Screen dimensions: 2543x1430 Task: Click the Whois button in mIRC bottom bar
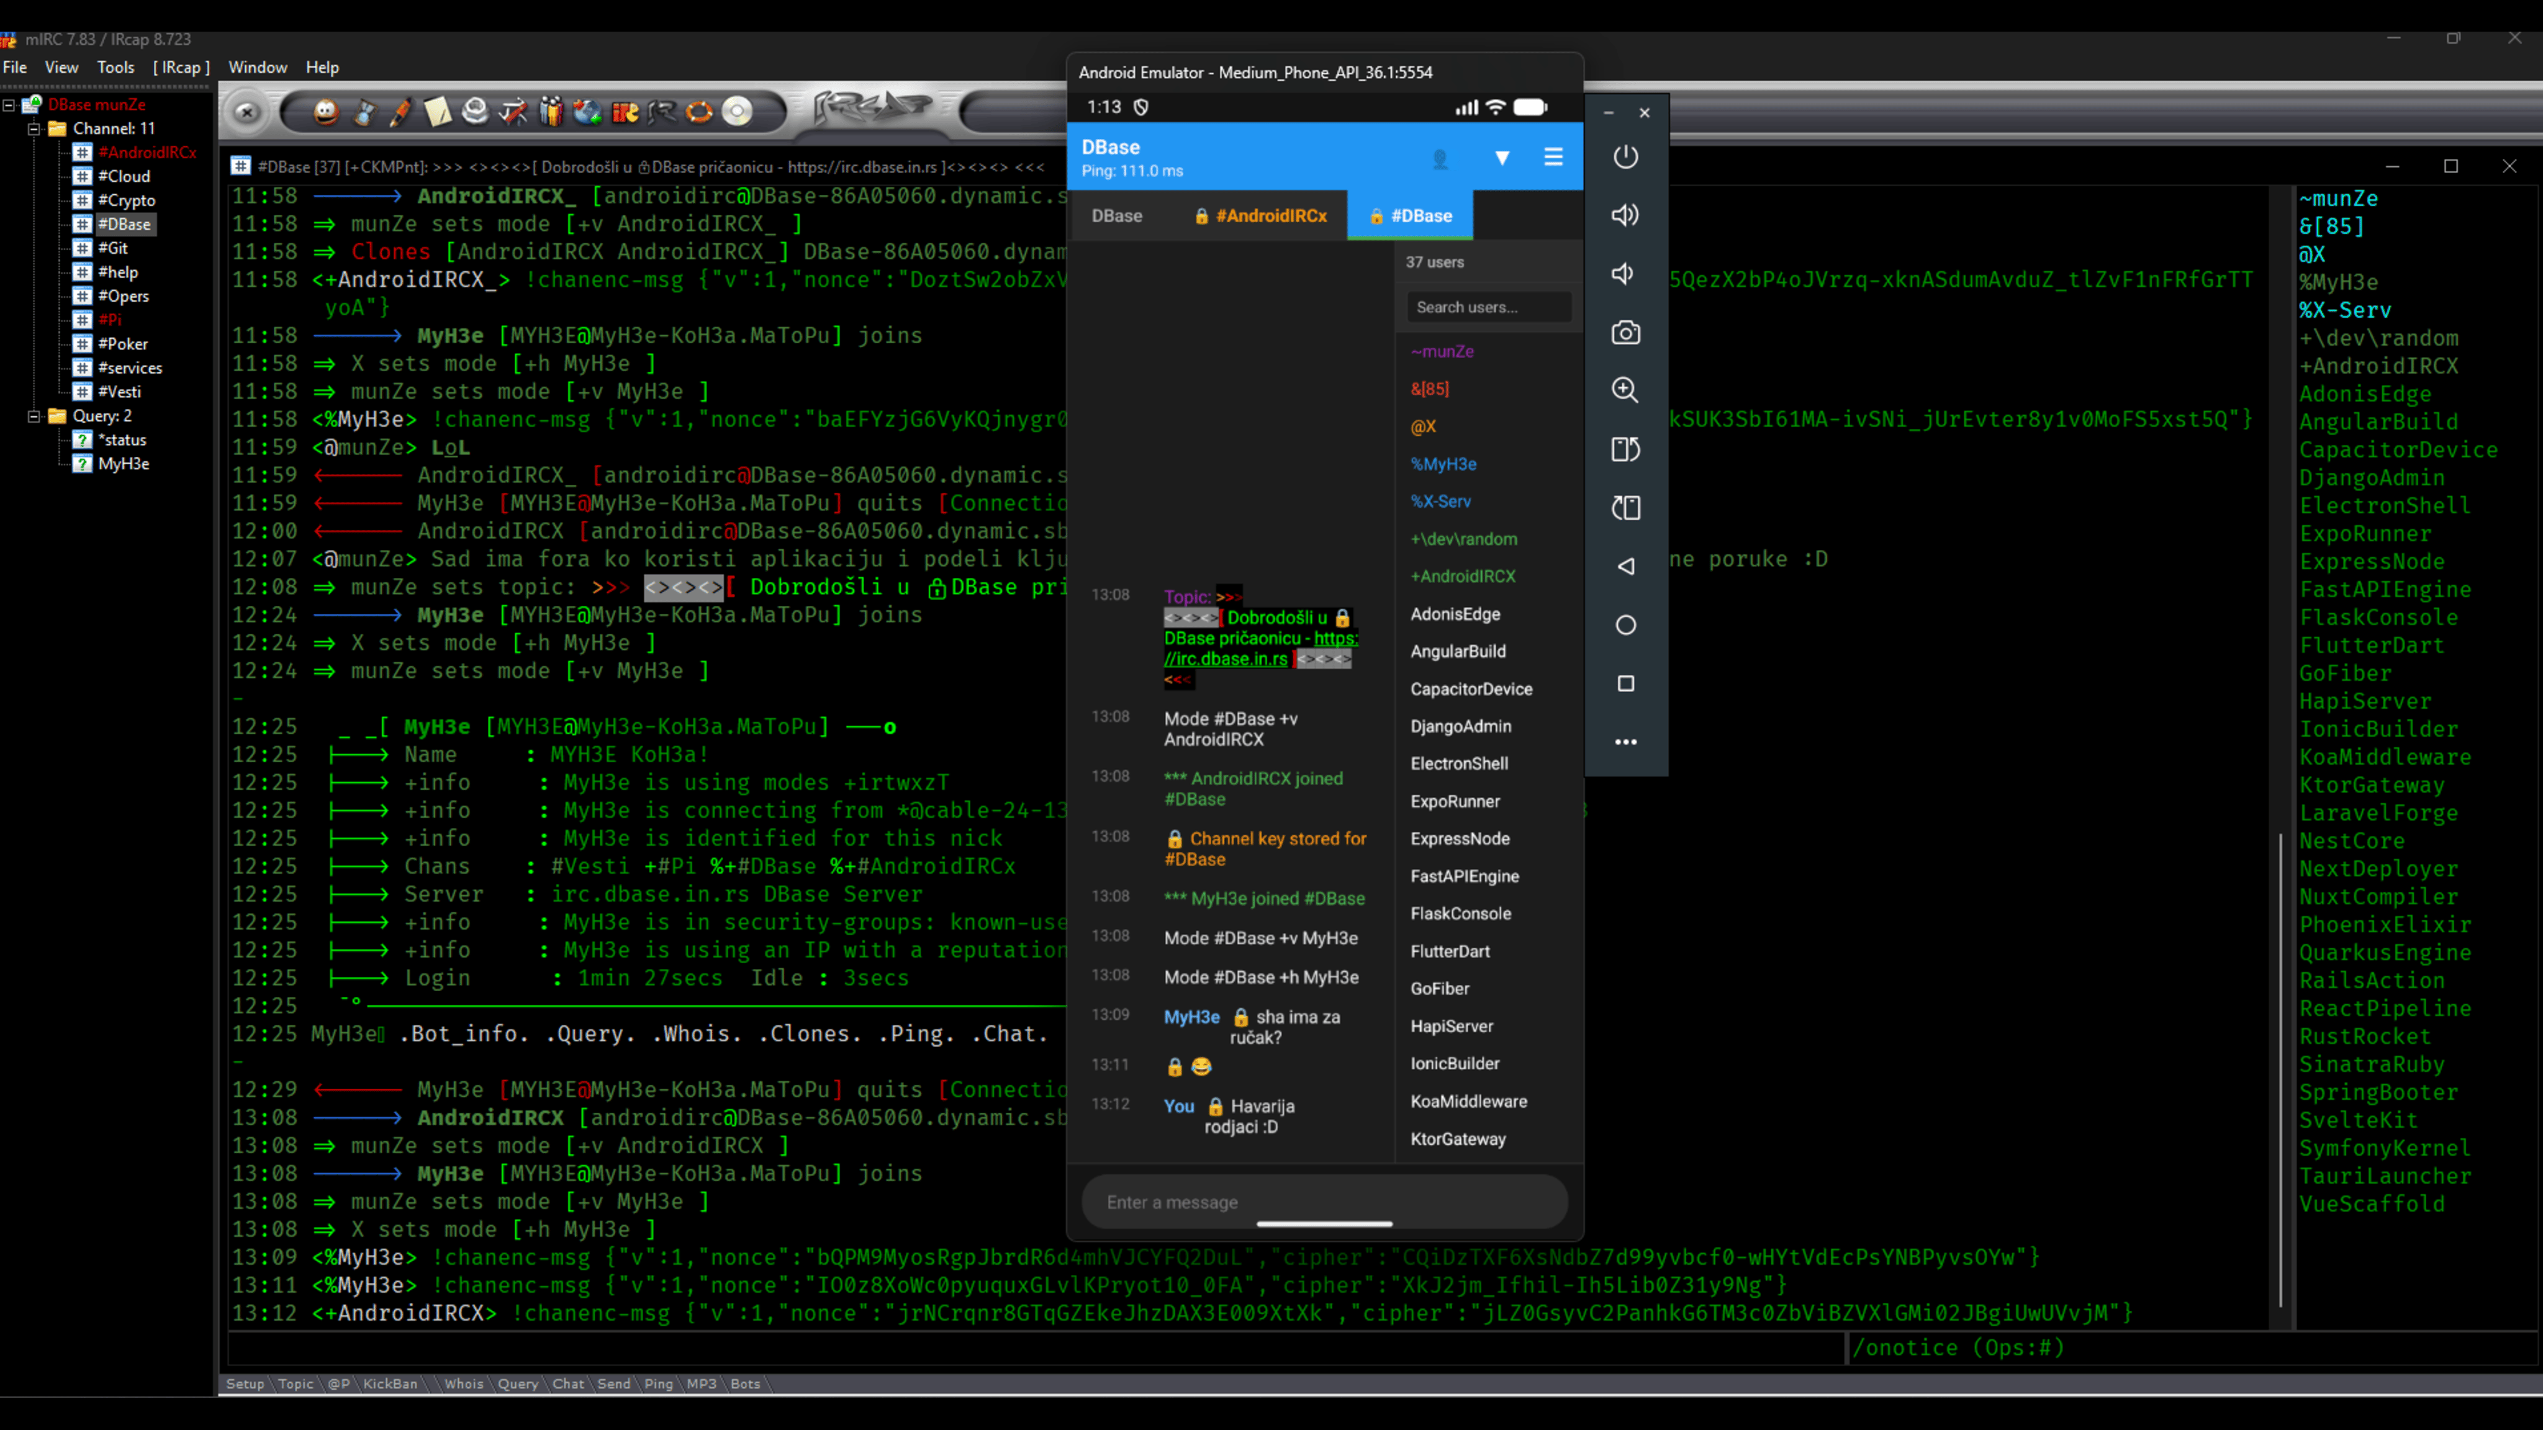point(463,1383)
